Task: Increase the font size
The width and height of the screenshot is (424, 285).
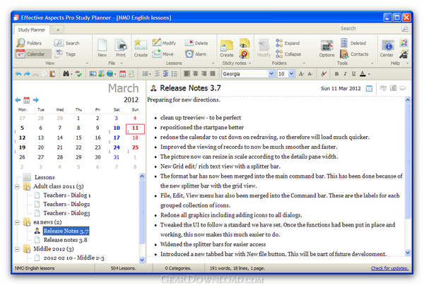Action: click(302, 73)
